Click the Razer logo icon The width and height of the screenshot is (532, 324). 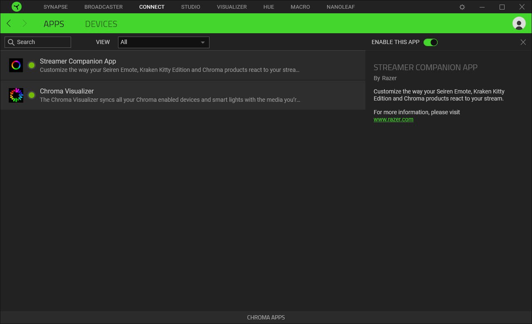coord(17,7)
